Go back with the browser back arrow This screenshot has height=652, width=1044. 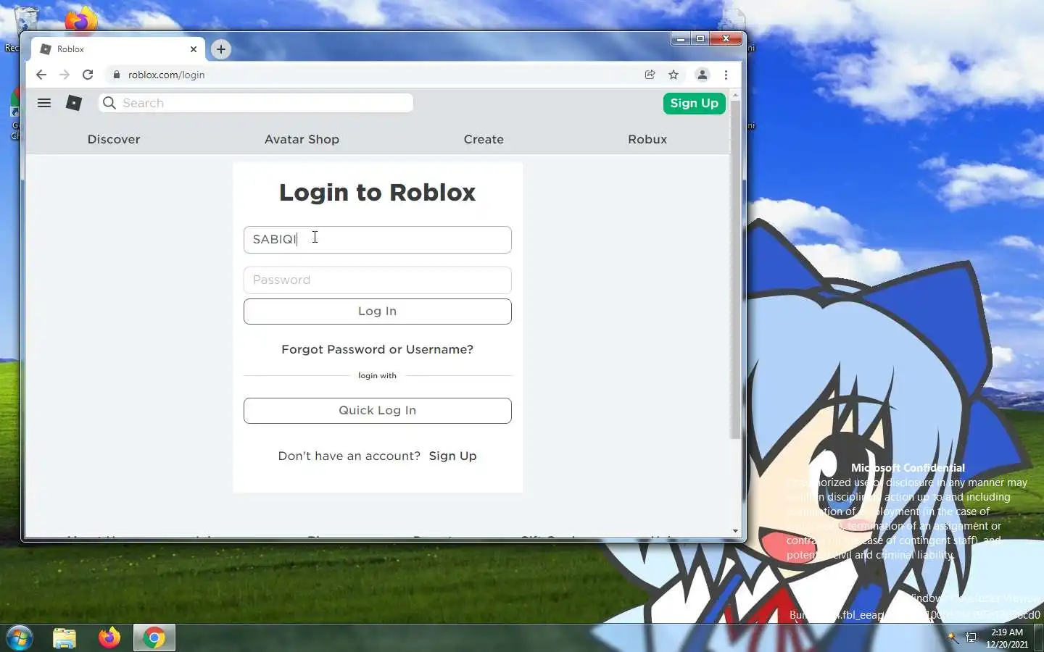coord(41,75)
